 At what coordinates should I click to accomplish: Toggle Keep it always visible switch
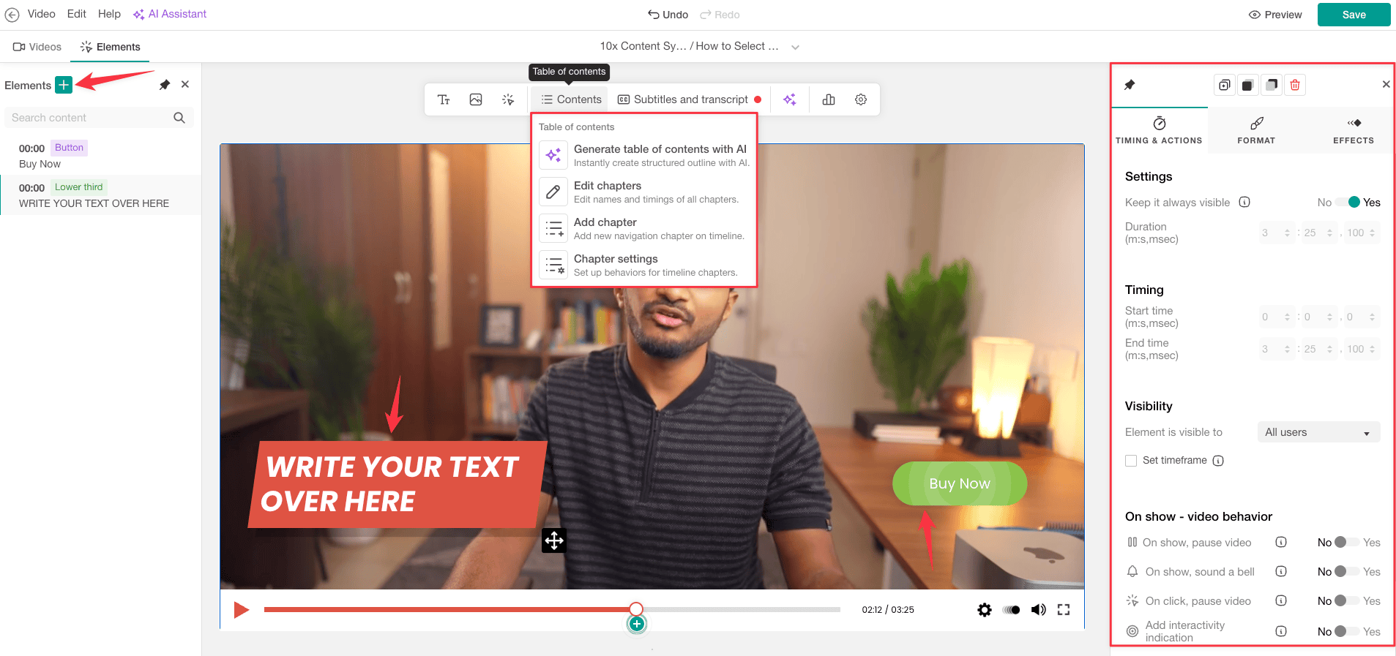tap(1348, 203)
